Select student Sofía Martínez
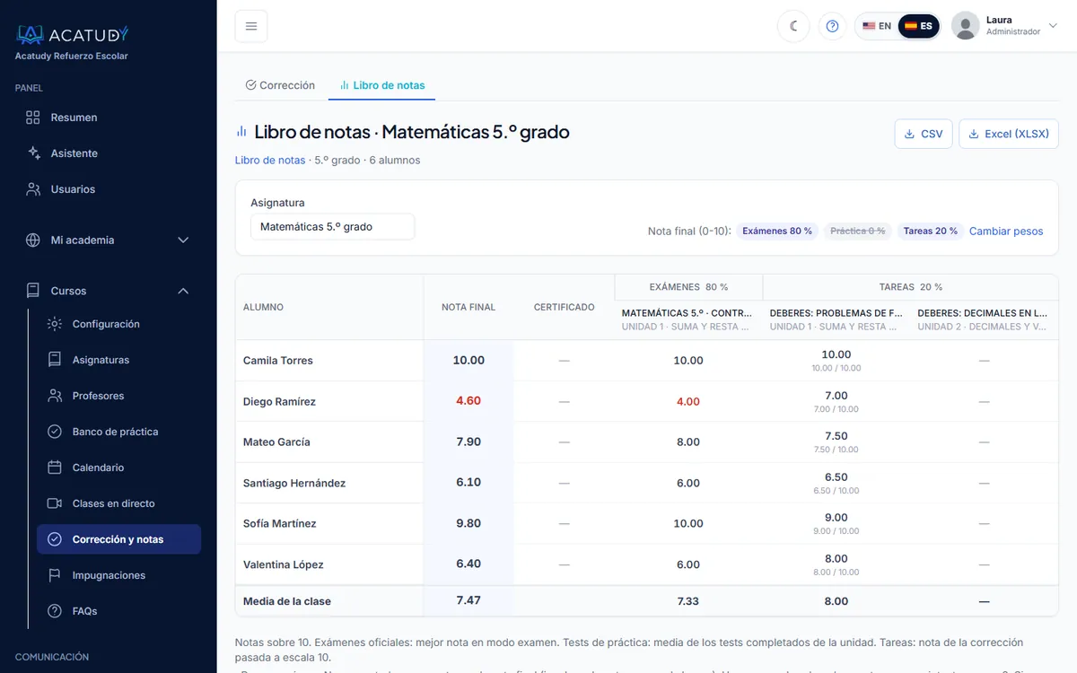This screenshot has height=673, width=1077. tap(279, 524)
